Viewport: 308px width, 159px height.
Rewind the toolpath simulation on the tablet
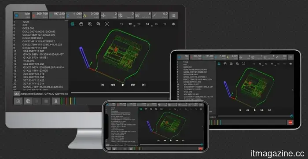click(x=247, y=110)
